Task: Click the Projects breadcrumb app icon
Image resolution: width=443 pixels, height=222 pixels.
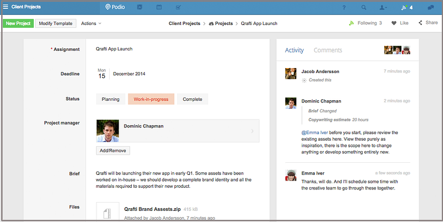Action: (211, 24)
